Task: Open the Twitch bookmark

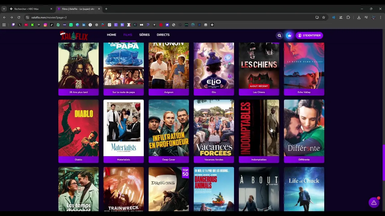Action: 13,25
